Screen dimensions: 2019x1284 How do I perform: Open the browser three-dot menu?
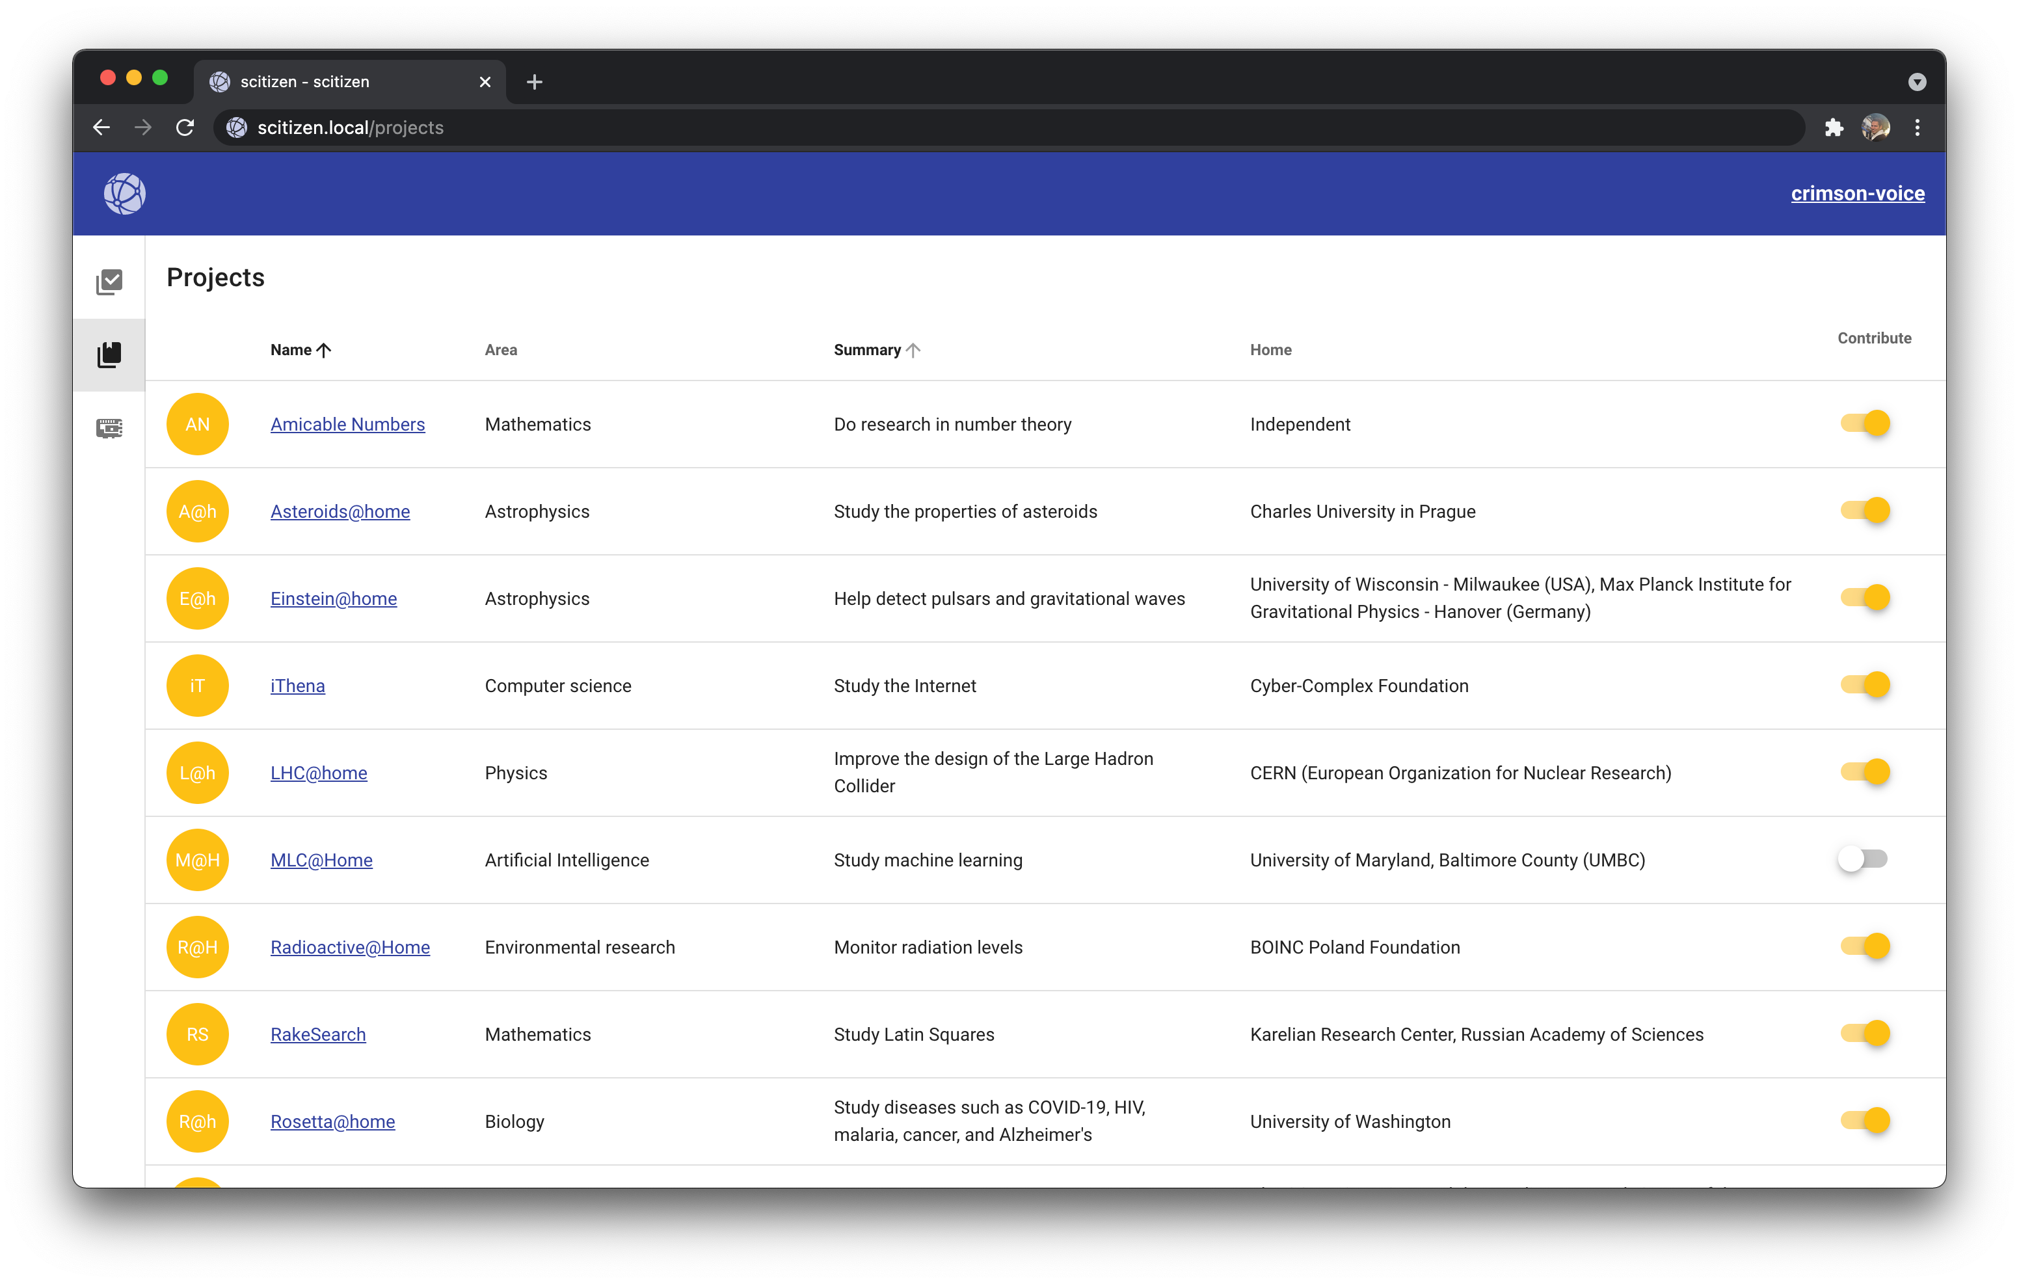[1917, 127]
